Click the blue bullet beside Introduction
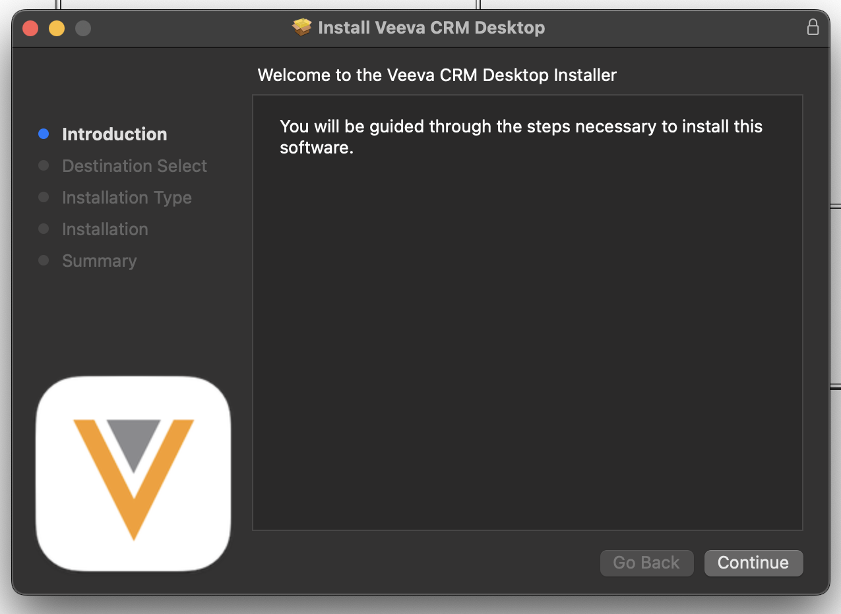 [x=44, y=134]
